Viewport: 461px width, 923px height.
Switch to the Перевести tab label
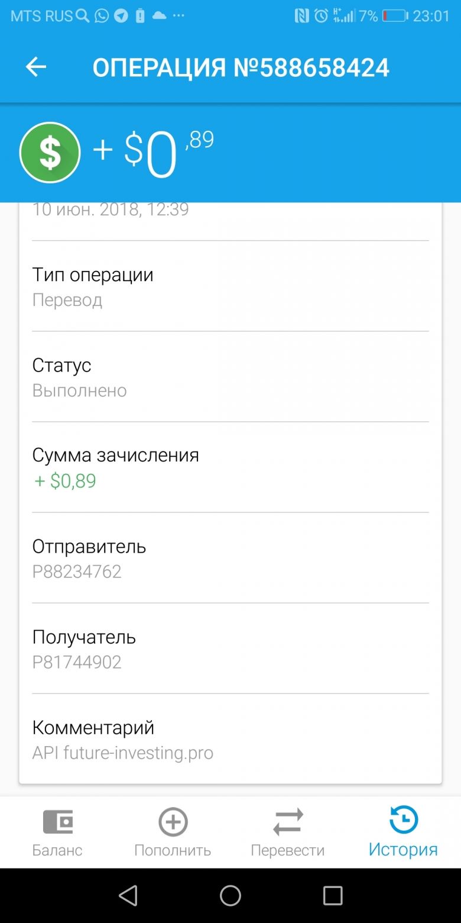[x=288, y=850]
